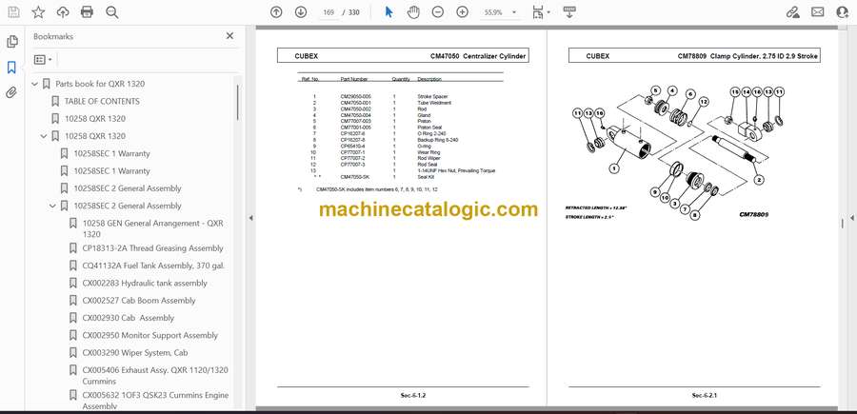Open CX002283 Hydraulic tank assembly bookmark

point(145,283)
